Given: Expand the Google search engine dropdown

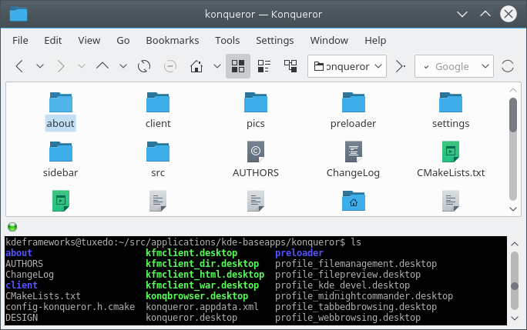Looking at the screenshot, I should click(483, 67).
